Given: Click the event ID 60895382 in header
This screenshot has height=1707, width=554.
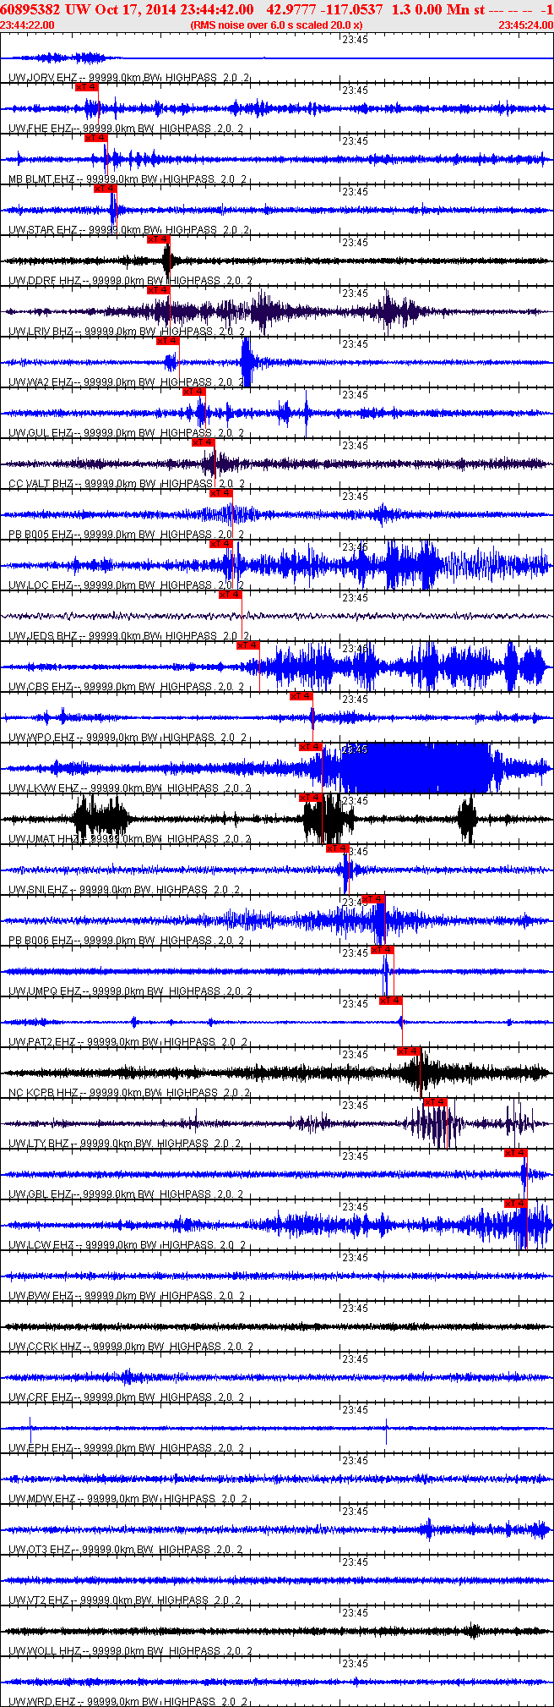Looking at the screenshot, I should [30, 9].
